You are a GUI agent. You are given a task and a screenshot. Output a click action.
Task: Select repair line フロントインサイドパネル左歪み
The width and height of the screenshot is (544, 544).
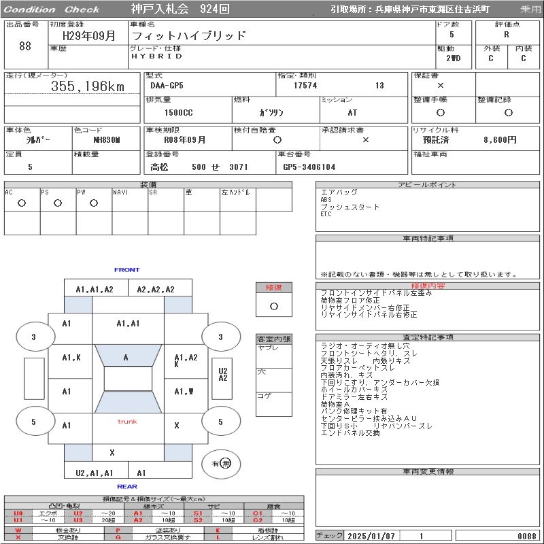tap(377, 293)
